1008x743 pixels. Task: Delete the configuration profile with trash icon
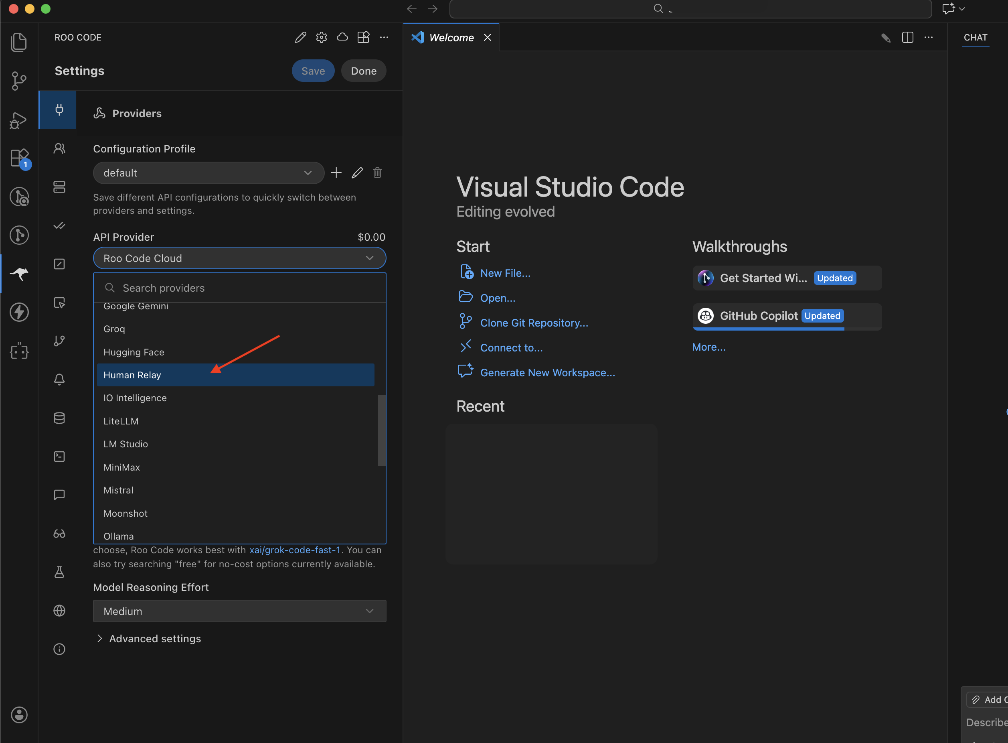pyautogui.click(x=377, y=173)
